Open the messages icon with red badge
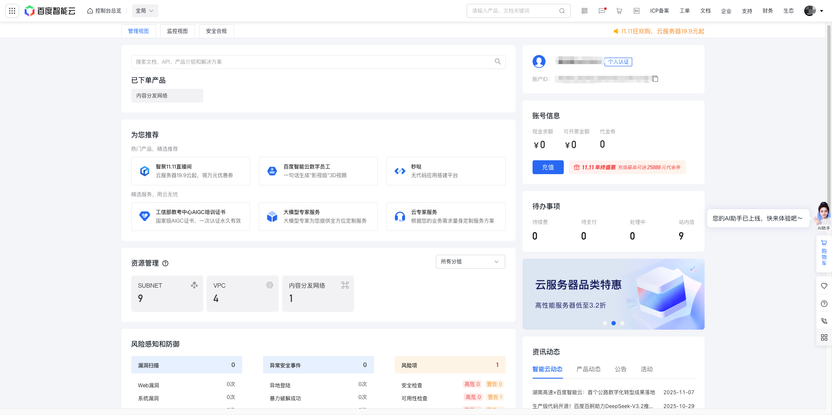The width and height of the screenshot is (832, 415). pyautogui.click(x=601, y=10)
